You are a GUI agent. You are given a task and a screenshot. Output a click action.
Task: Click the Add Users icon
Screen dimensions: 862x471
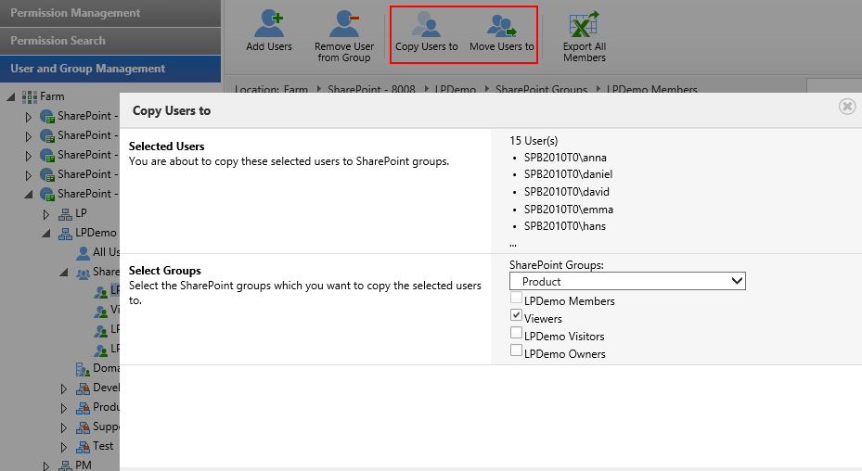(268, 24)
